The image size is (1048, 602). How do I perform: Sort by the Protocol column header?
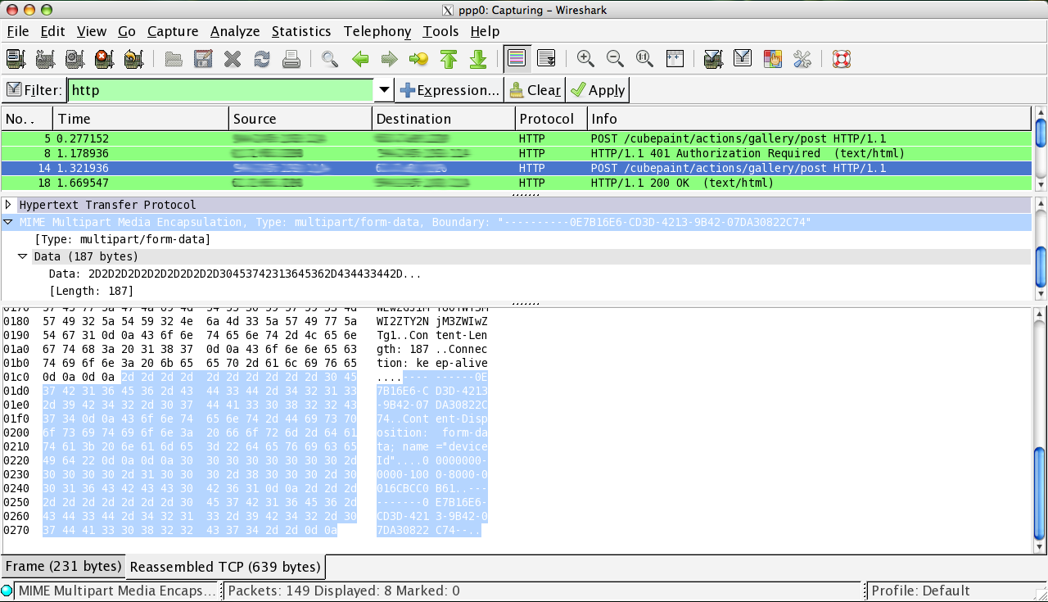551,119
